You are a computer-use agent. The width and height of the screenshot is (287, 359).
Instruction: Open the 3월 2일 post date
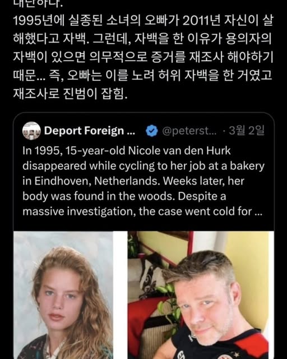pos(247,131)
